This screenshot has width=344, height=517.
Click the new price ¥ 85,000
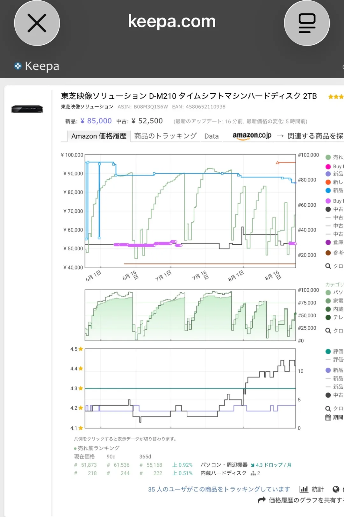[96, 121]
